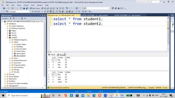Screen dimensions: 175x98
Task: Open the Query menu
Action: click(x=19, y=5)
